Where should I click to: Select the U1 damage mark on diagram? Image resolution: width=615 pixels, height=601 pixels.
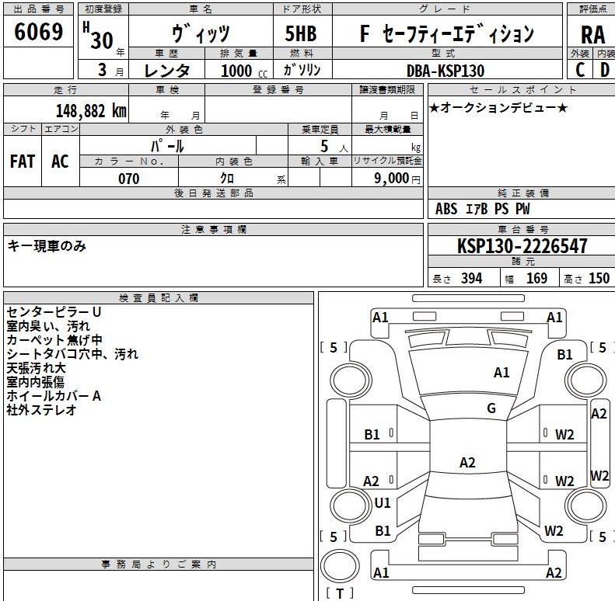383,503
